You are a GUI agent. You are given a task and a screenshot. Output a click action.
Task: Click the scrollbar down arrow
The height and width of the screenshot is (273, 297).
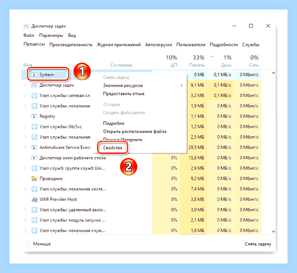coord(274,231)
